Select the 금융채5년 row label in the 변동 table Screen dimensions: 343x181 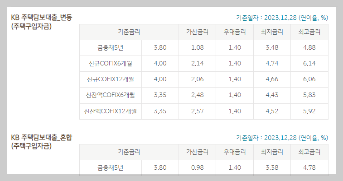coord(111,47)
